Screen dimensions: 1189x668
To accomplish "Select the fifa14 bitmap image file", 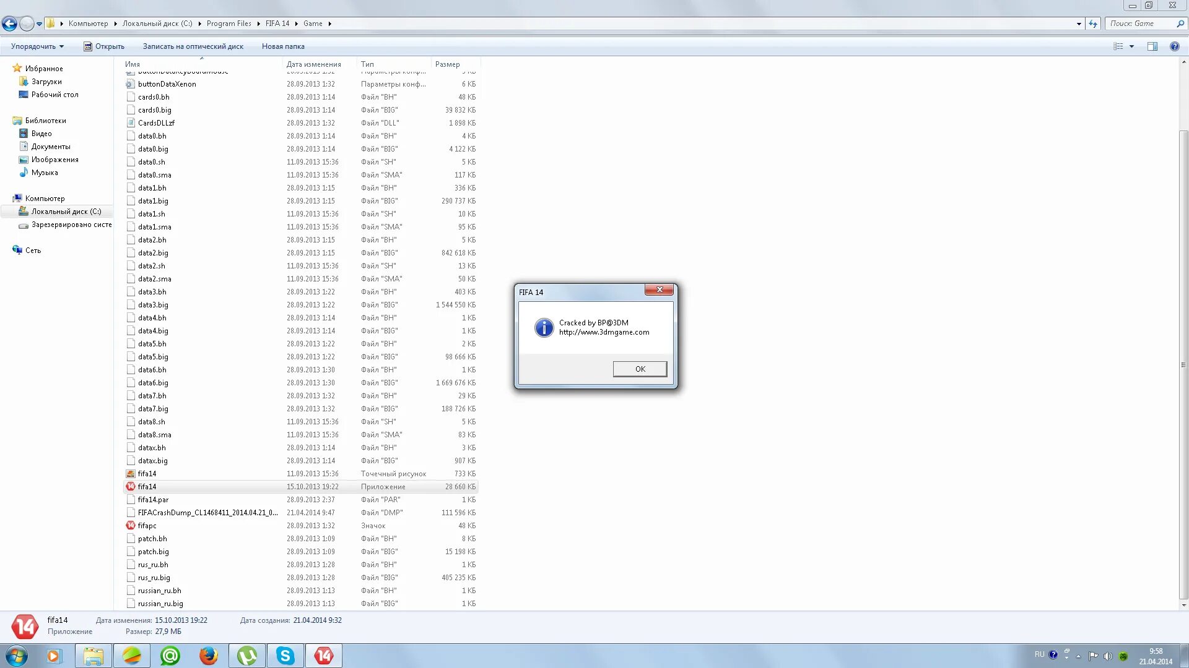I will point(147,474).
